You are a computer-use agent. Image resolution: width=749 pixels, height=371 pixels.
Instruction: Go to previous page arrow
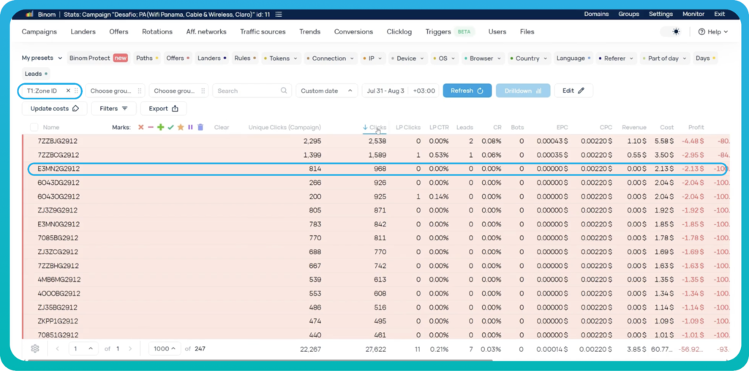tap(57, 348)
